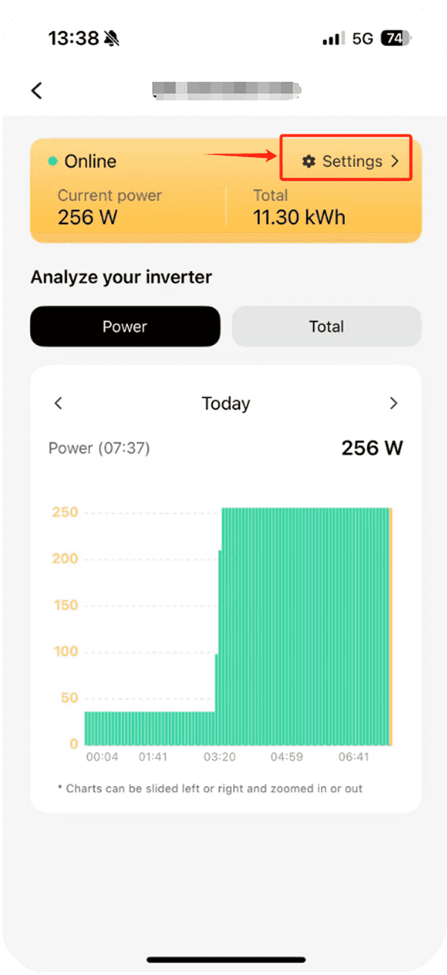Select the orange latest bar in chart

[x=390, y=626]
